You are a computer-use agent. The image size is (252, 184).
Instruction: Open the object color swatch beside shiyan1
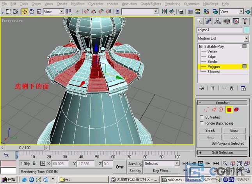[247, 30]
